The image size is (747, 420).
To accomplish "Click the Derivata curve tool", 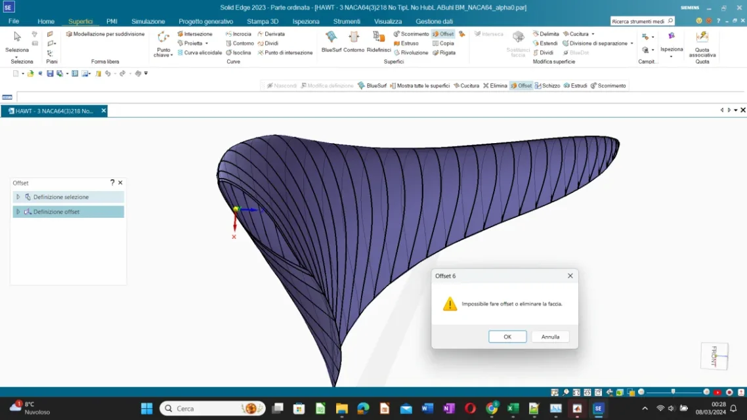I will 271,34.
